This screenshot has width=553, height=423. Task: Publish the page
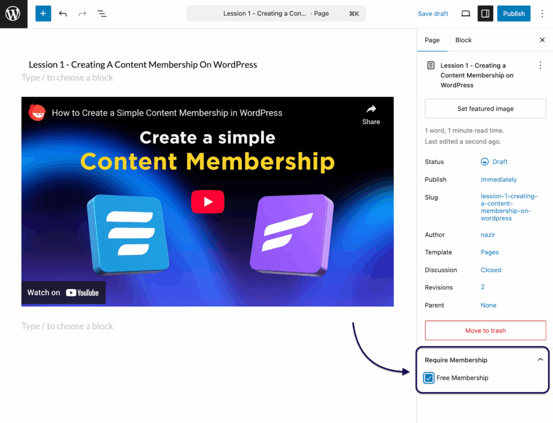click(514, 14)
